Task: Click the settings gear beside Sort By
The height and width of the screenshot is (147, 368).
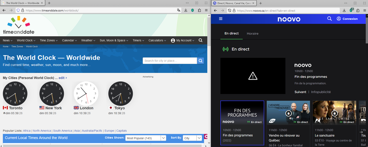Action: pos(206,136)
